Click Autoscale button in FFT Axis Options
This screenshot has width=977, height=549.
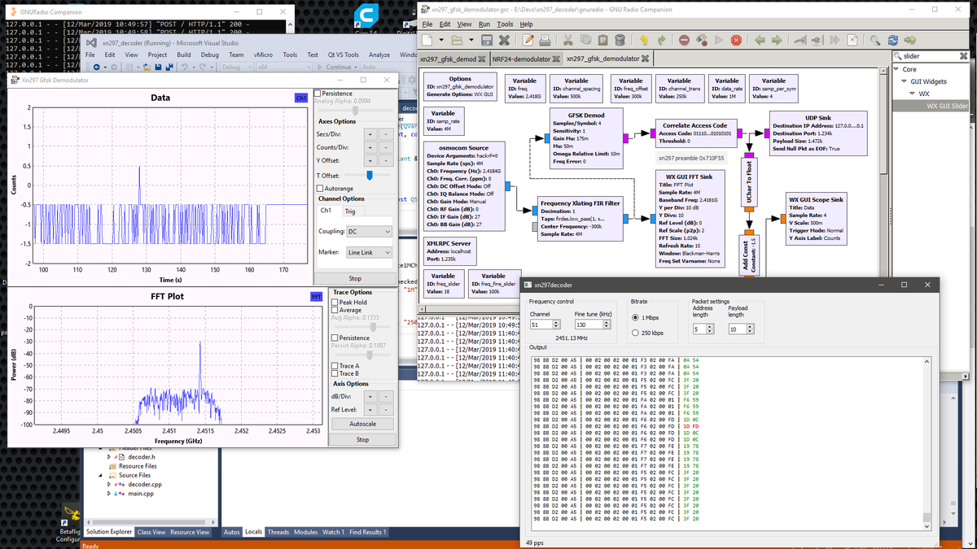[x=362, y=424]
